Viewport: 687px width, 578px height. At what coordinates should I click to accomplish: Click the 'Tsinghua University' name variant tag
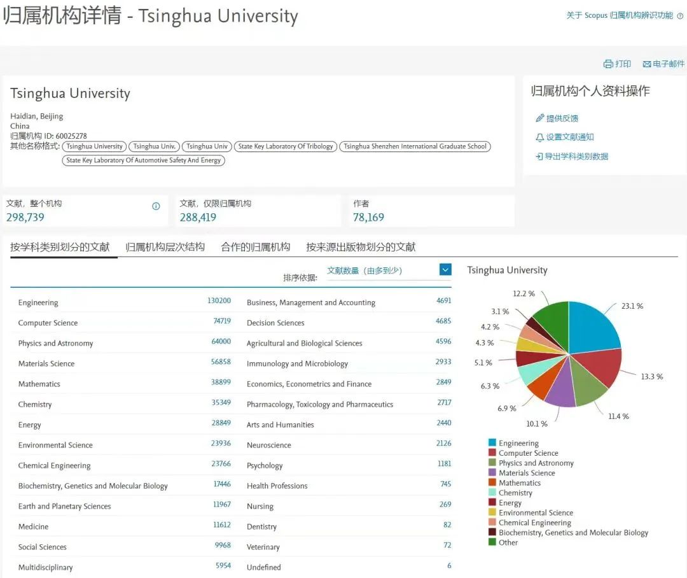coord(94,146)
